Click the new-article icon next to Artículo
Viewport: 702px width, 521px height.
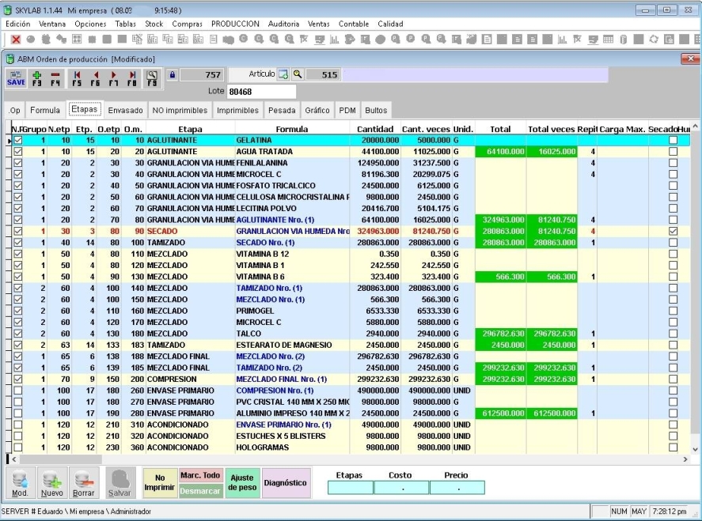pyautogui.click(x=283, y=74)
